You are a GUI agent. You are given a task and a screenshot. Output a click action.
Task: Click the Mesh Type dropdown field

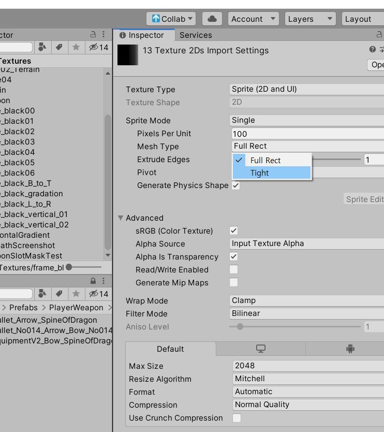pyautogui.click(x=307, y=146)
